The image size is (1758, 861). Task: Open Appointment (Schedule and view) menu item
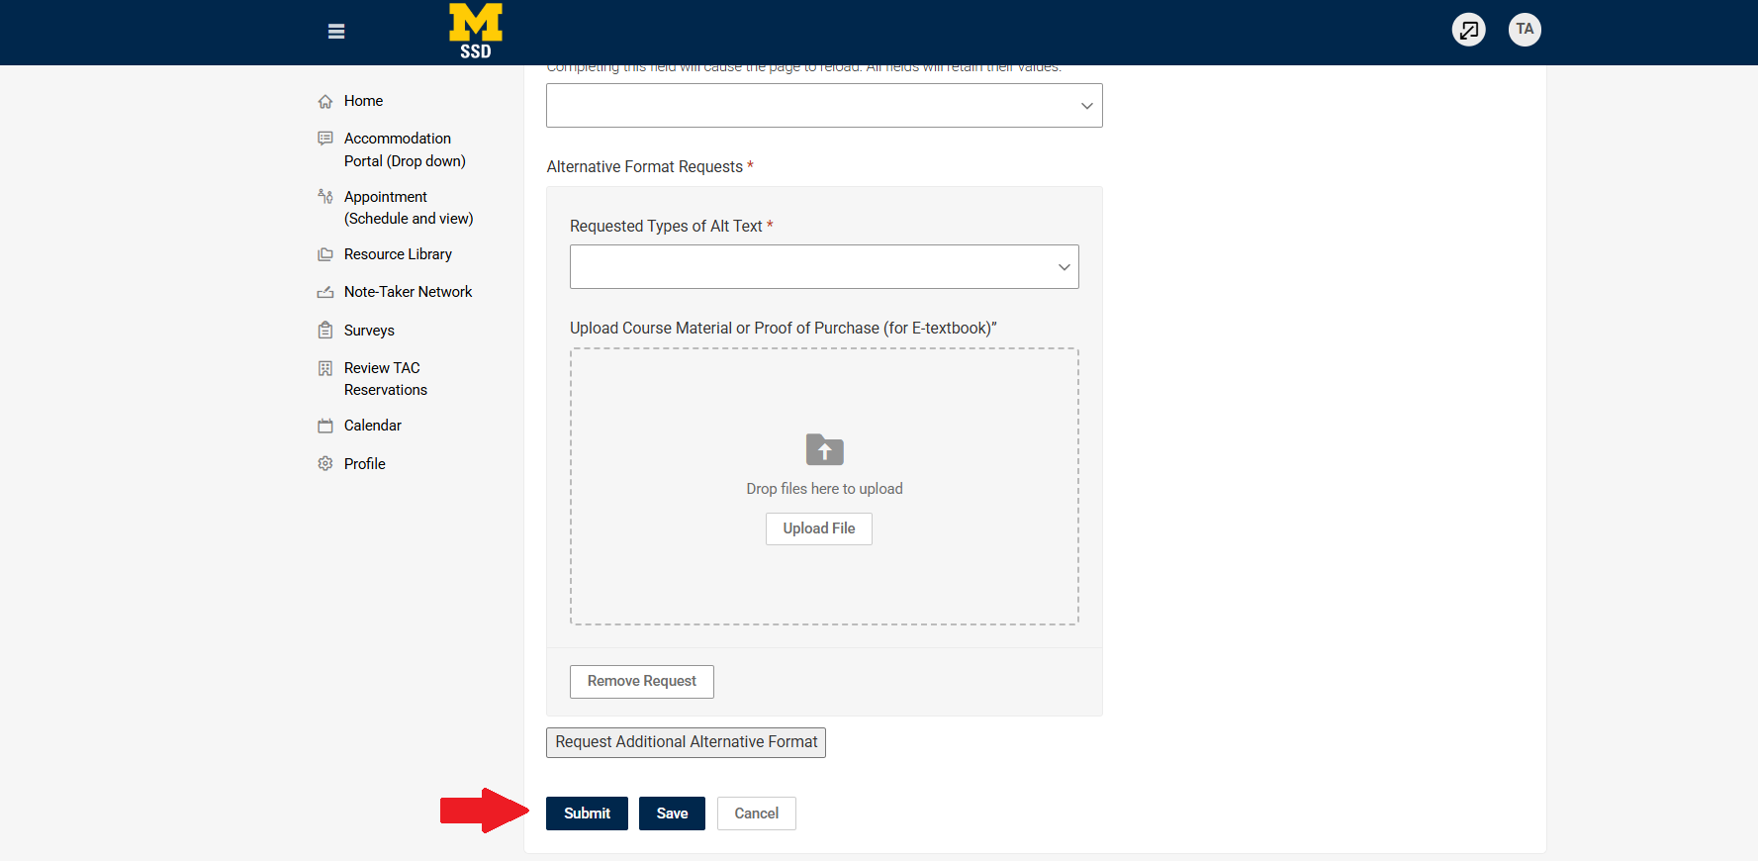coord(409,208)
